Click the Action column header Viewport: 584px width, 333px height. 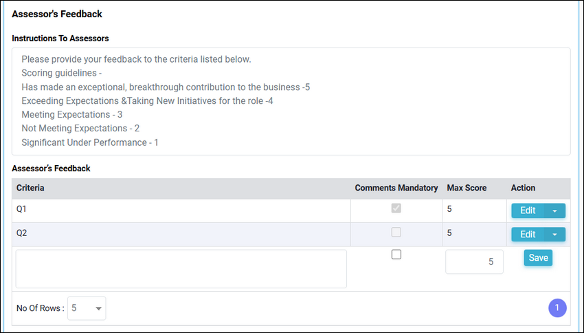[523, 188]
